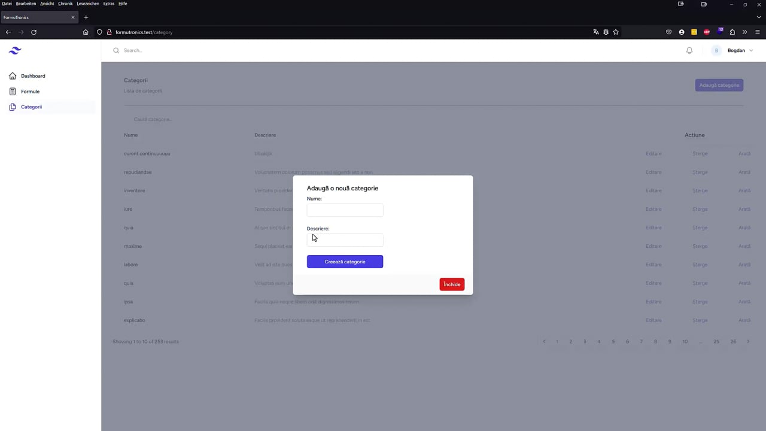The image size is (766, 431).
Task: Open a new browser tab with plus
Action: pos(86,17)
